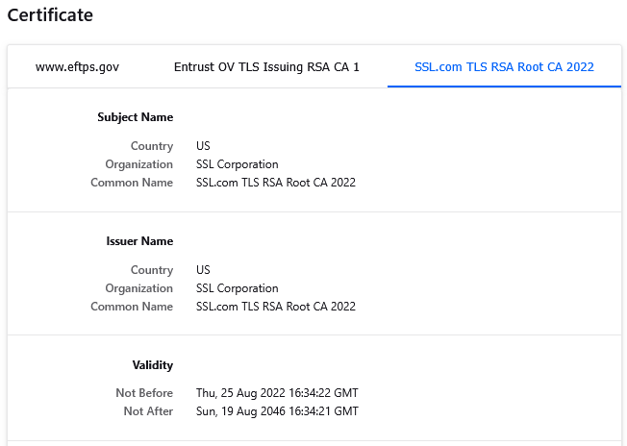Click the Not Before date value
This screenshot has height=446, width=627.
point(277,393)
